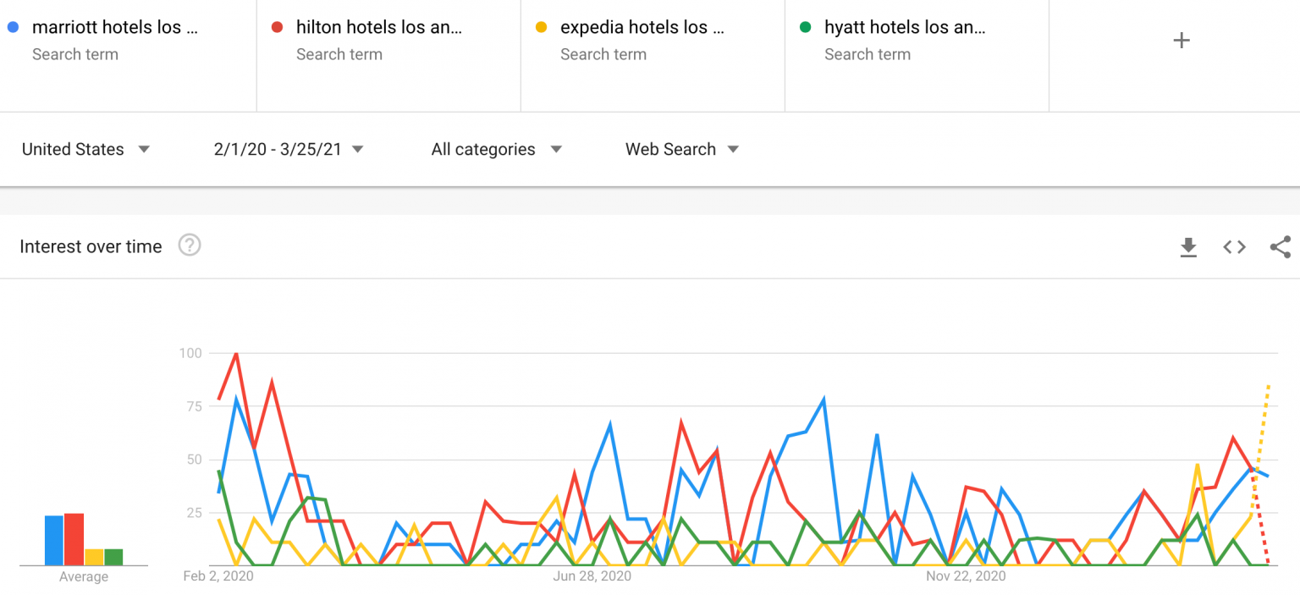Expand the All categories dropdown
1300x595 pixels.
coord(496,149)
